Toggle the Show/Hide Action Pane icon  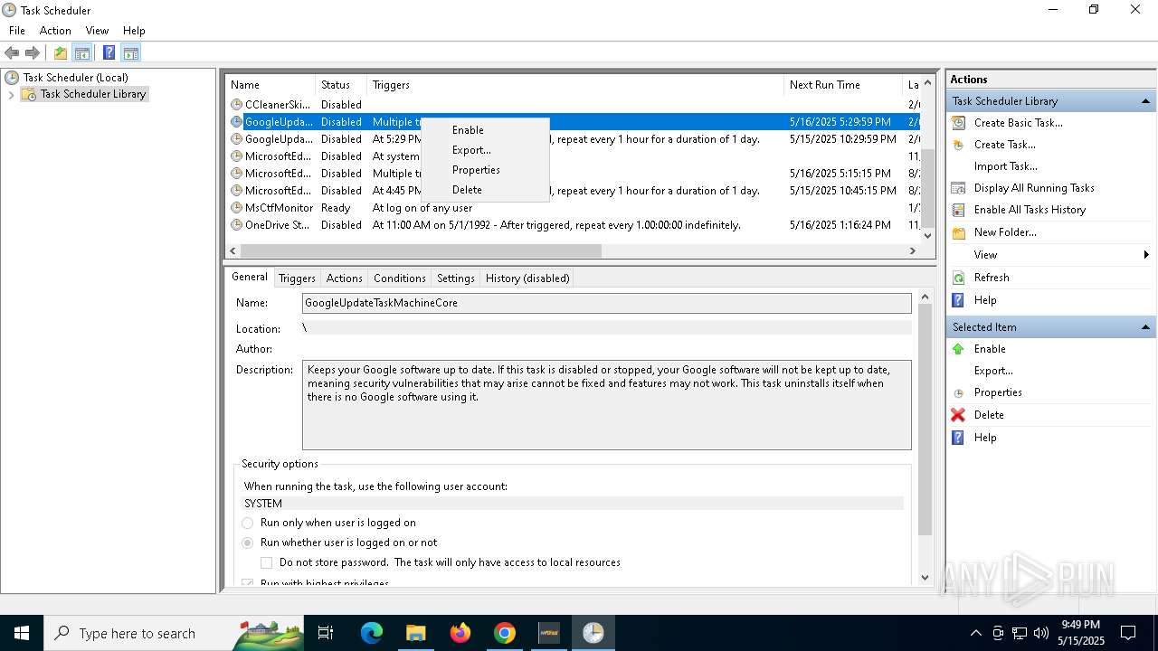[130, 52]
